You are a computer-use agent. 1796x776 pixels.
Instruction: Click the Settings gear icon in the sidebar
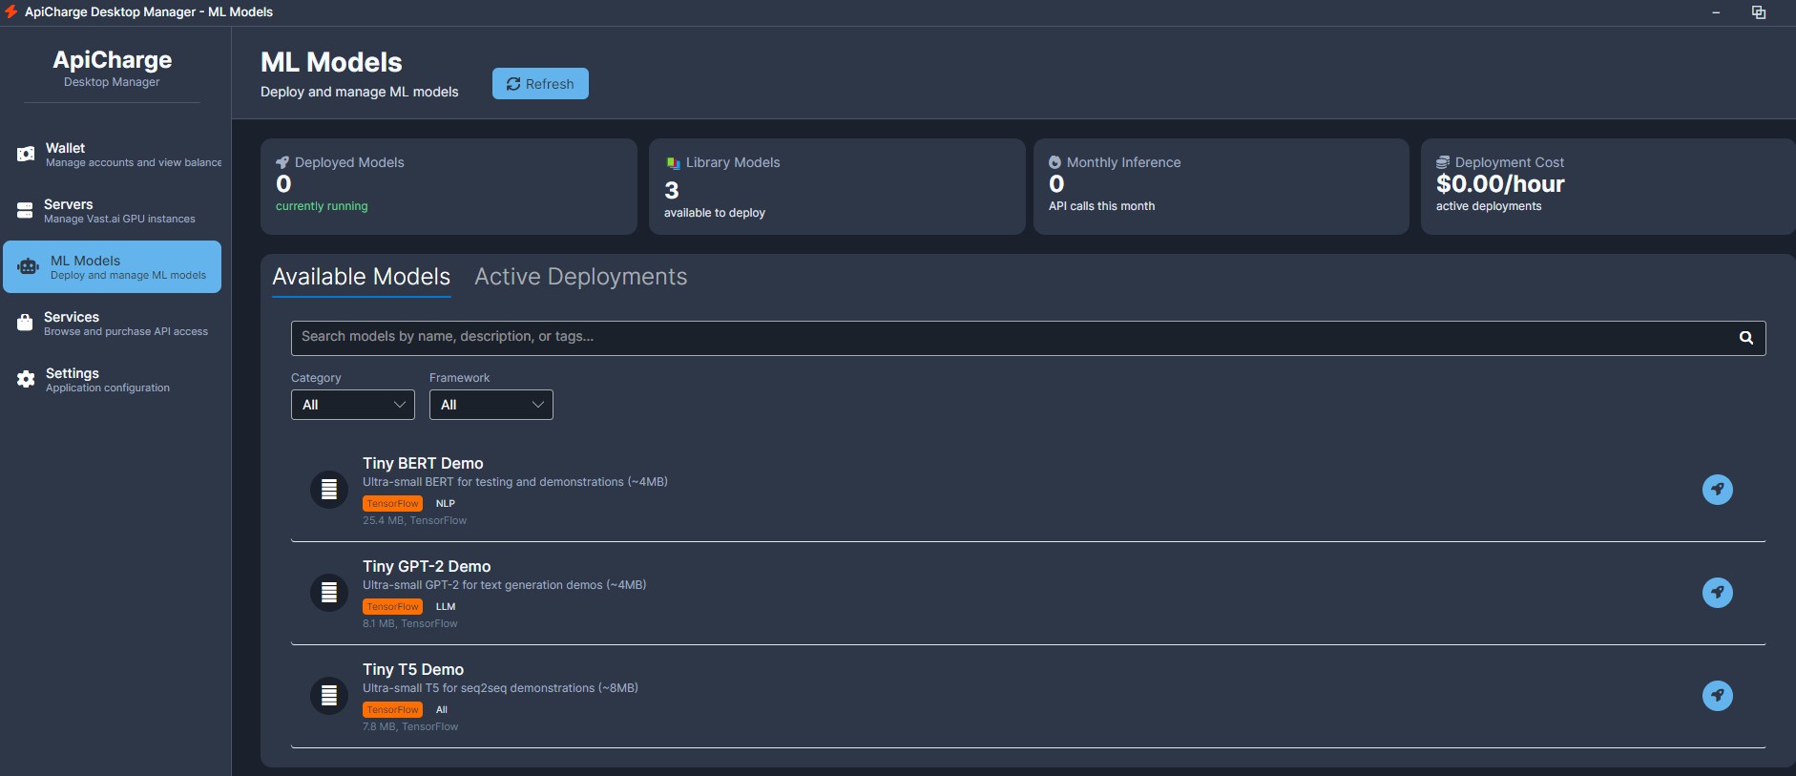pyautogui.click(x=26, y=380)
